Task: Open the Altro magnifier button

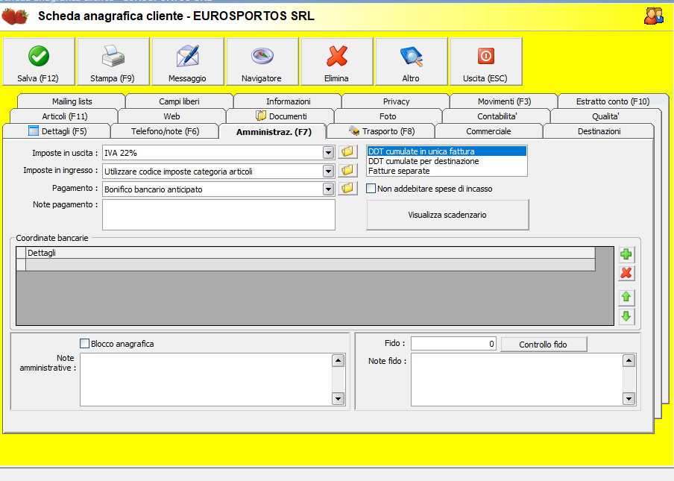Action: click(x=412, y=61)
